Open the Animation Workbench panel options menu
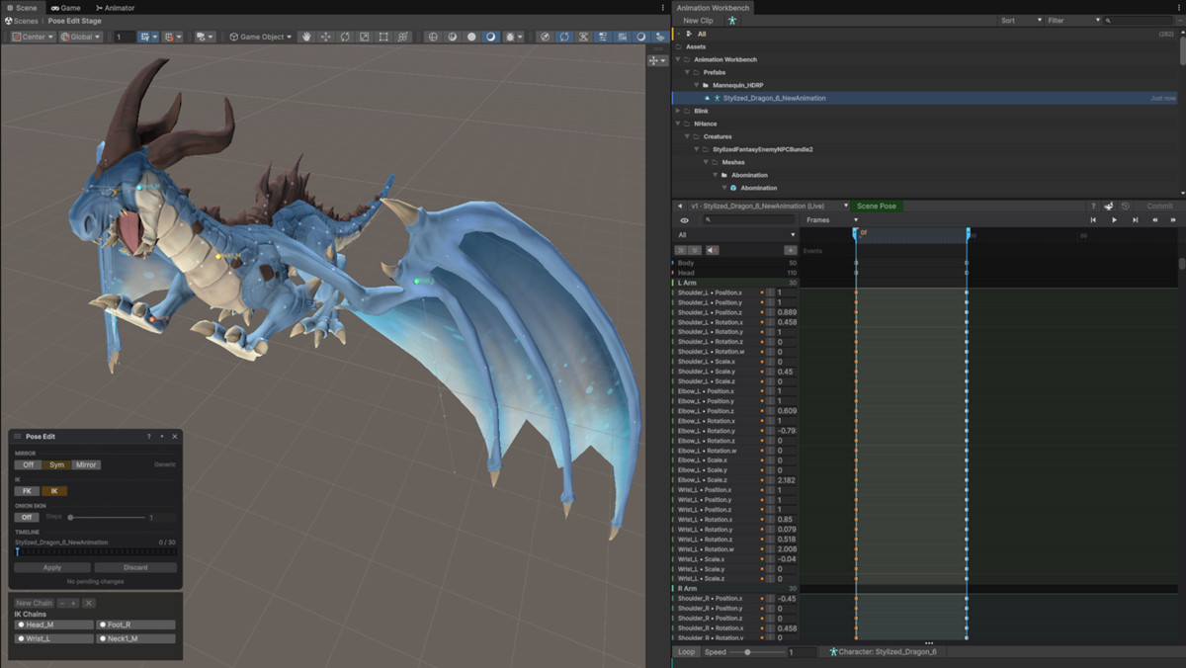Screen dimensions: 1186x668 tap(1179, 8)
